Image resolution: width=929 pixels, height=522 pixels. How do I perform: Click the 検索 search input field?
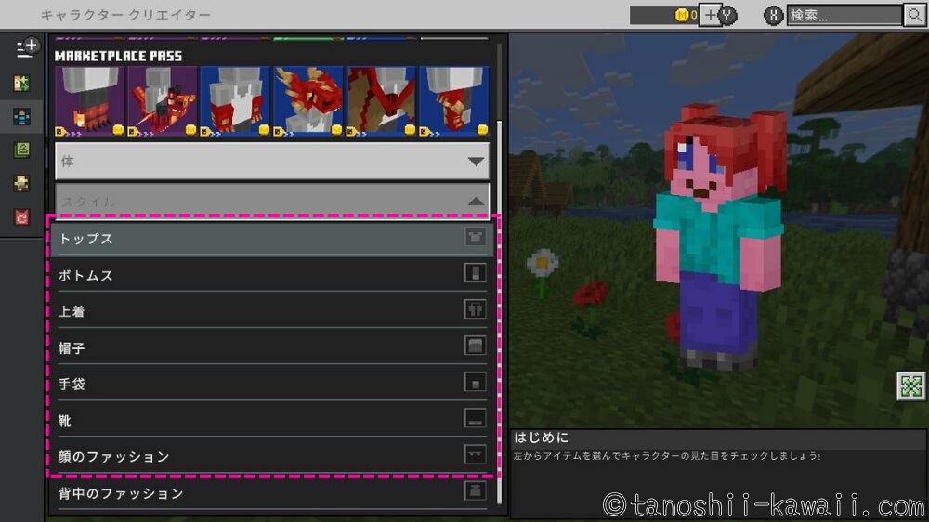pos(844,15)
